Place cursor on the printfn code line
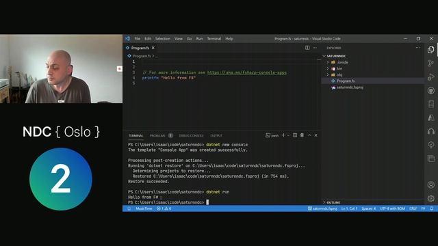The image size is (438, 246). (x=169, y=78)
